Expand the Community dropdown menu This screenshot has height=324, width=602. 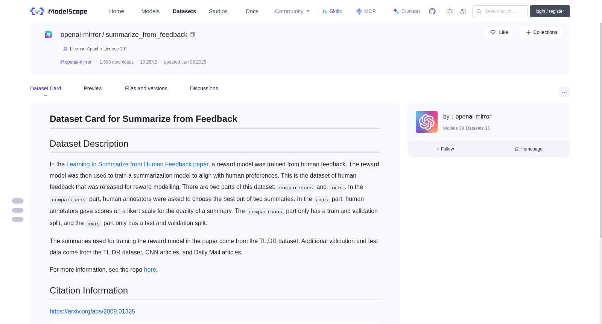click(292, 11)
